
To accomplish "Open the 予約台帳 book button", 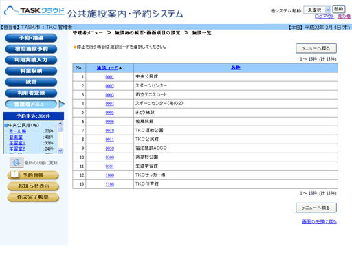I will 33,175.
